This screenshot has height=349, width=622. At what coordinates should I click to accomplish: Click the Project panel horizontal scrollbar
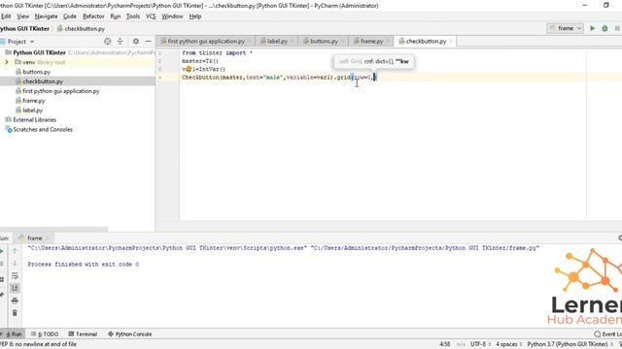coord(53,229)
